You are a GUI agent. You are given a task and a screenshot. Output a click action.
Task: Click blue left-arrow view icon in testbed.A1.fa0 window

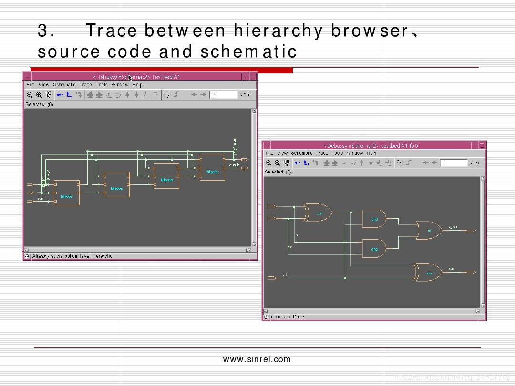tap(298, 163)
